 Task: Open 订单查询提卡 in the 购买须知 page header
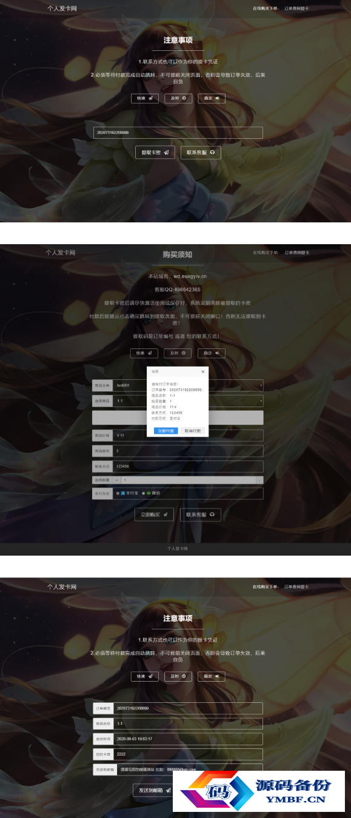[297, 252]
